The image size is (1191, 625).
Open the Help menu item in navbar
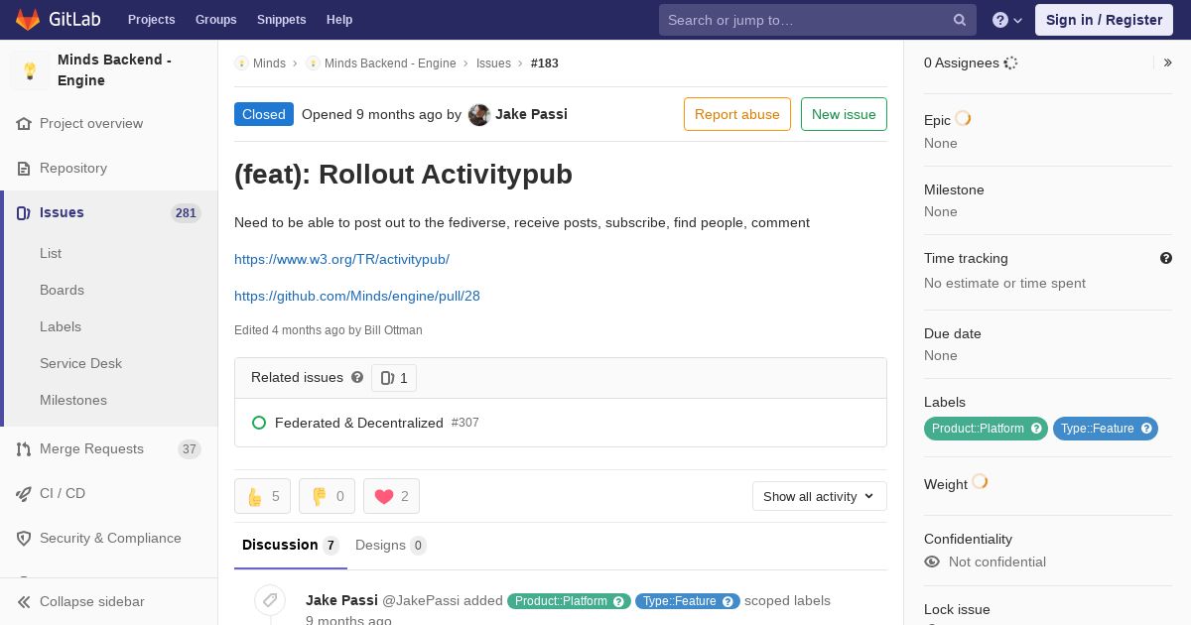(339, 20)
